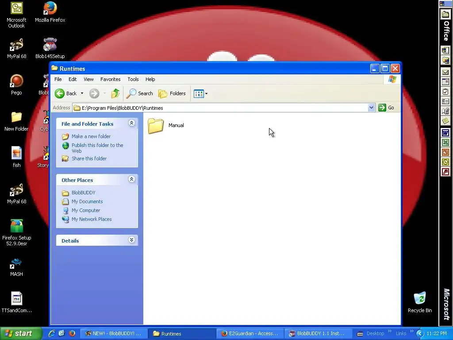
Task: Click the Start button
Action: (x=21, y=333)
